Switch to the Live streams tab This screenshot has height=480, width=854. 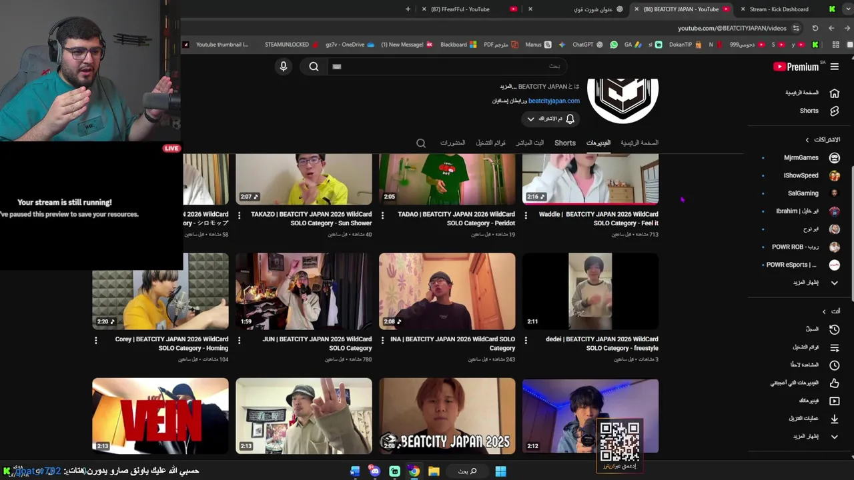coord(530,143)
